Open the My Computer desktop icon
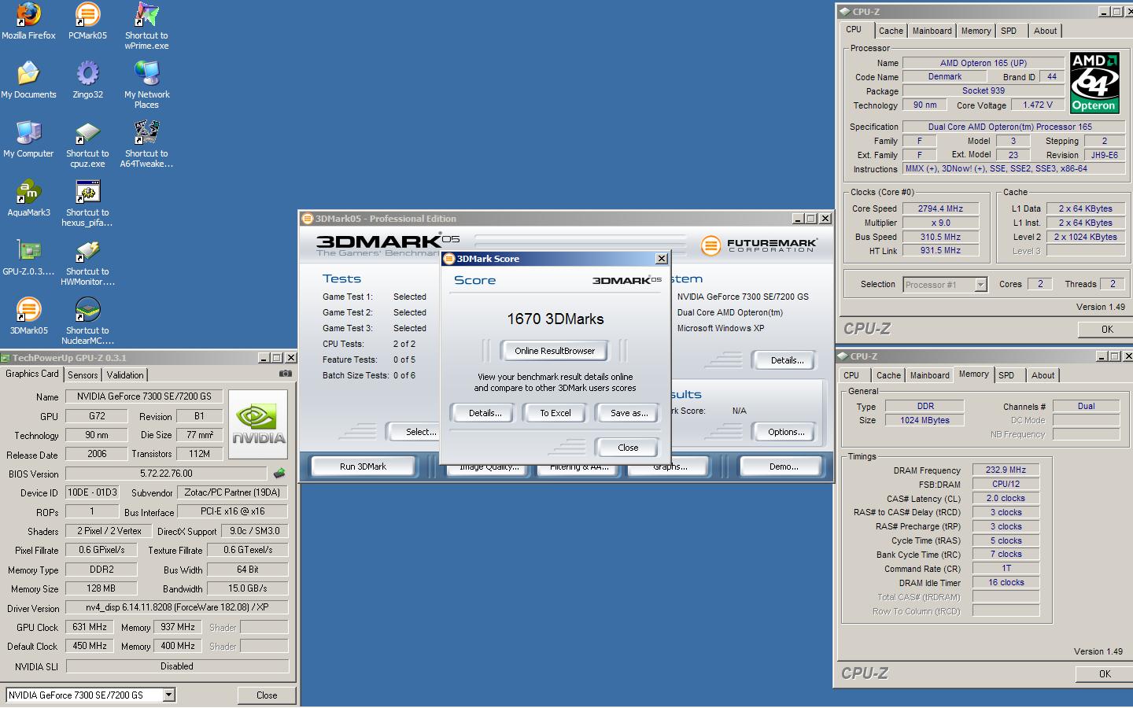This screenshot has width=1133, height=708. [x=28, y=132]
